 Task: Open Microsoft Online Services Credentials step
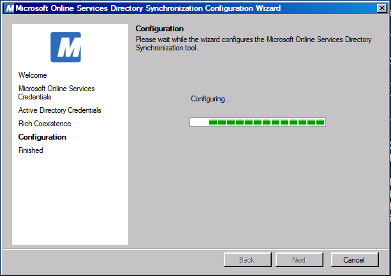coord(56,92)
